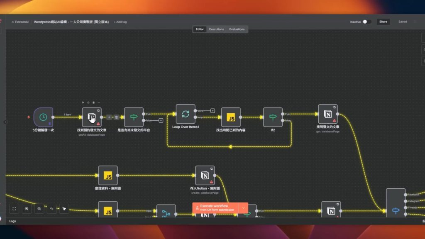Click the If2 condition node
This screenshot has width=425, height=239.
(273, 117)
